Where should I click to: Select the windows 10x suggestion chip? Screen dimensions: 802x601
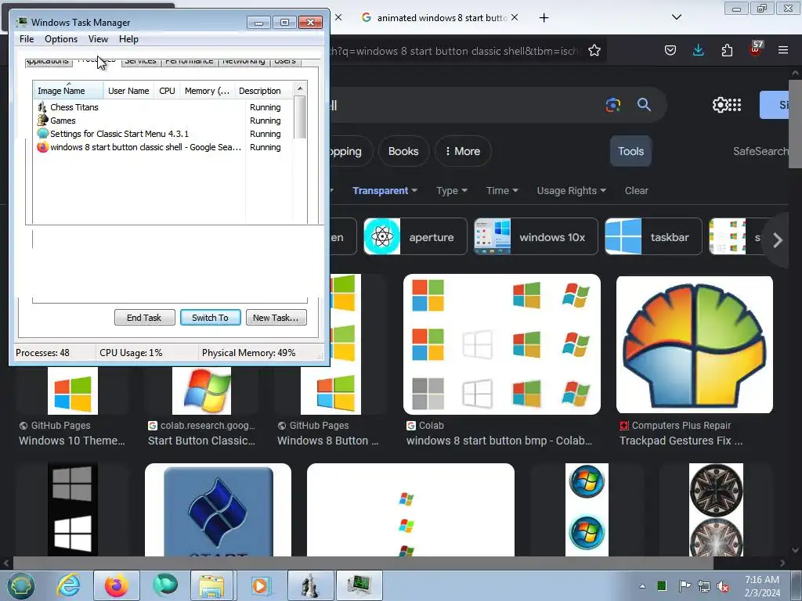(x=536, y=236)
